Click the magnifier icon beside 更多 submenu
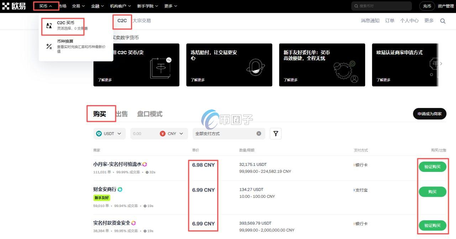This screenshot has height=239, width=456. (443, 21)
